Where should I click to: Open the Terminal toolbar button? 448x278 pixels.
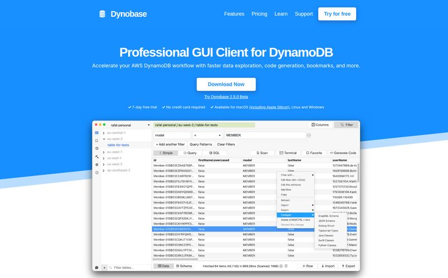point(288,153)
